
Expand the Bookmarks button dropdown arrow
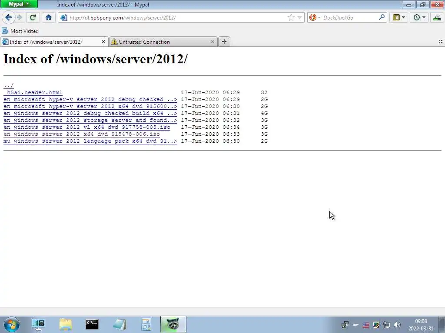(x=404, y=17)
